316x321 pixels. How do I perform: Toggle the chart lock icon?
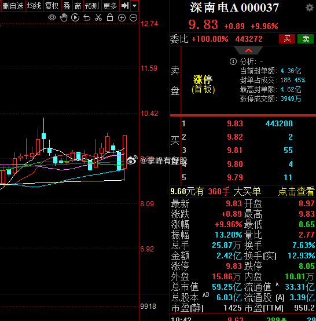(x=110, y=17)
